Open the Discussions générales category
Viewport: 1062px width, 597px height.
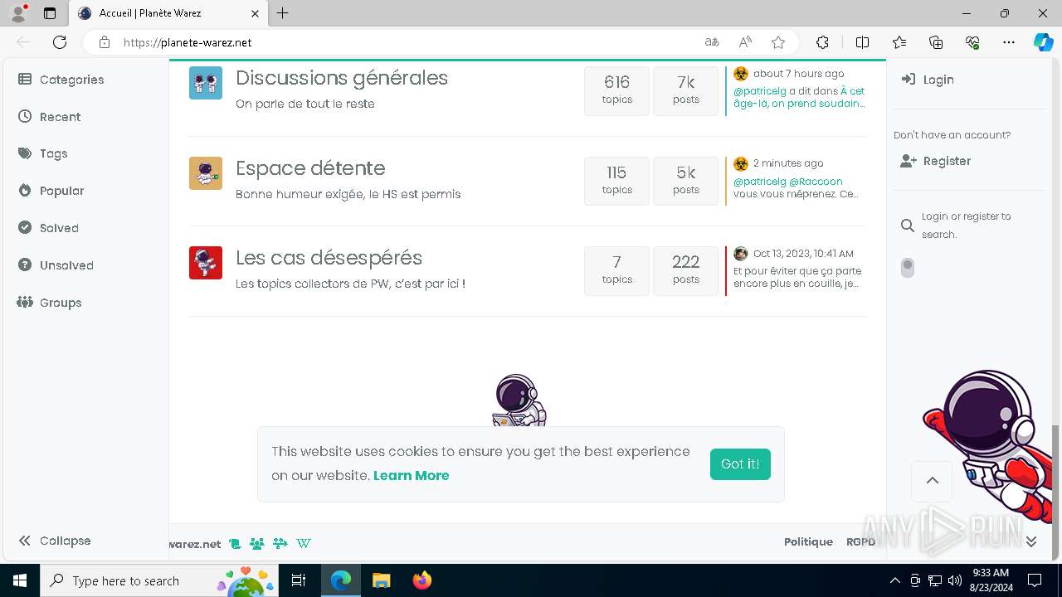click(x=342, y=78)
